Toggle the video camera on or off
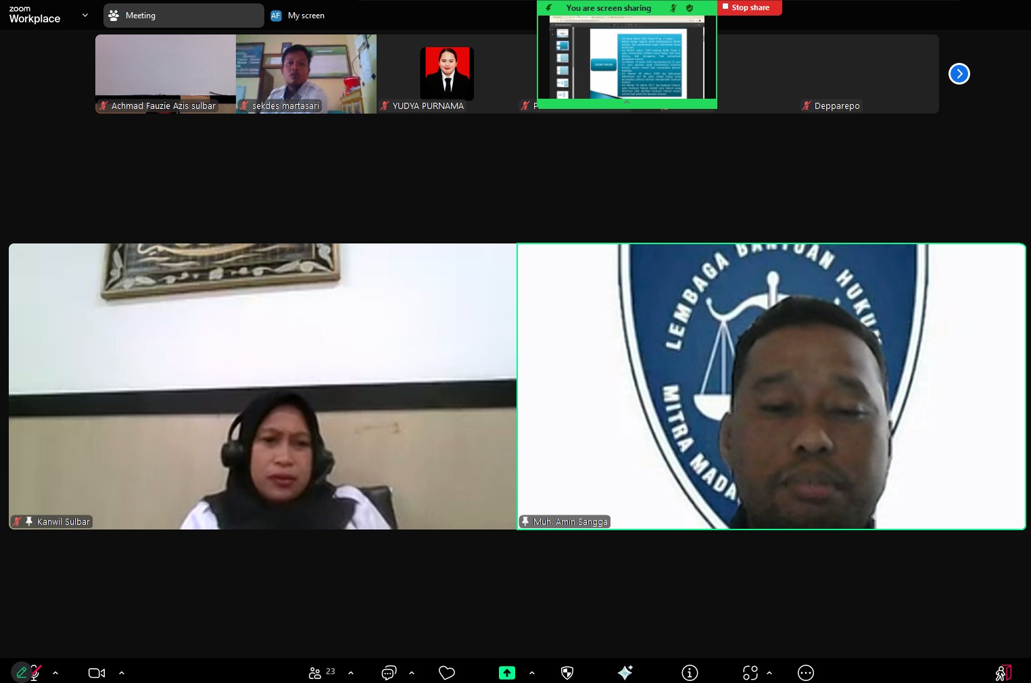The width and height of the screenshot is (1031, 683). tap(97, 673)
